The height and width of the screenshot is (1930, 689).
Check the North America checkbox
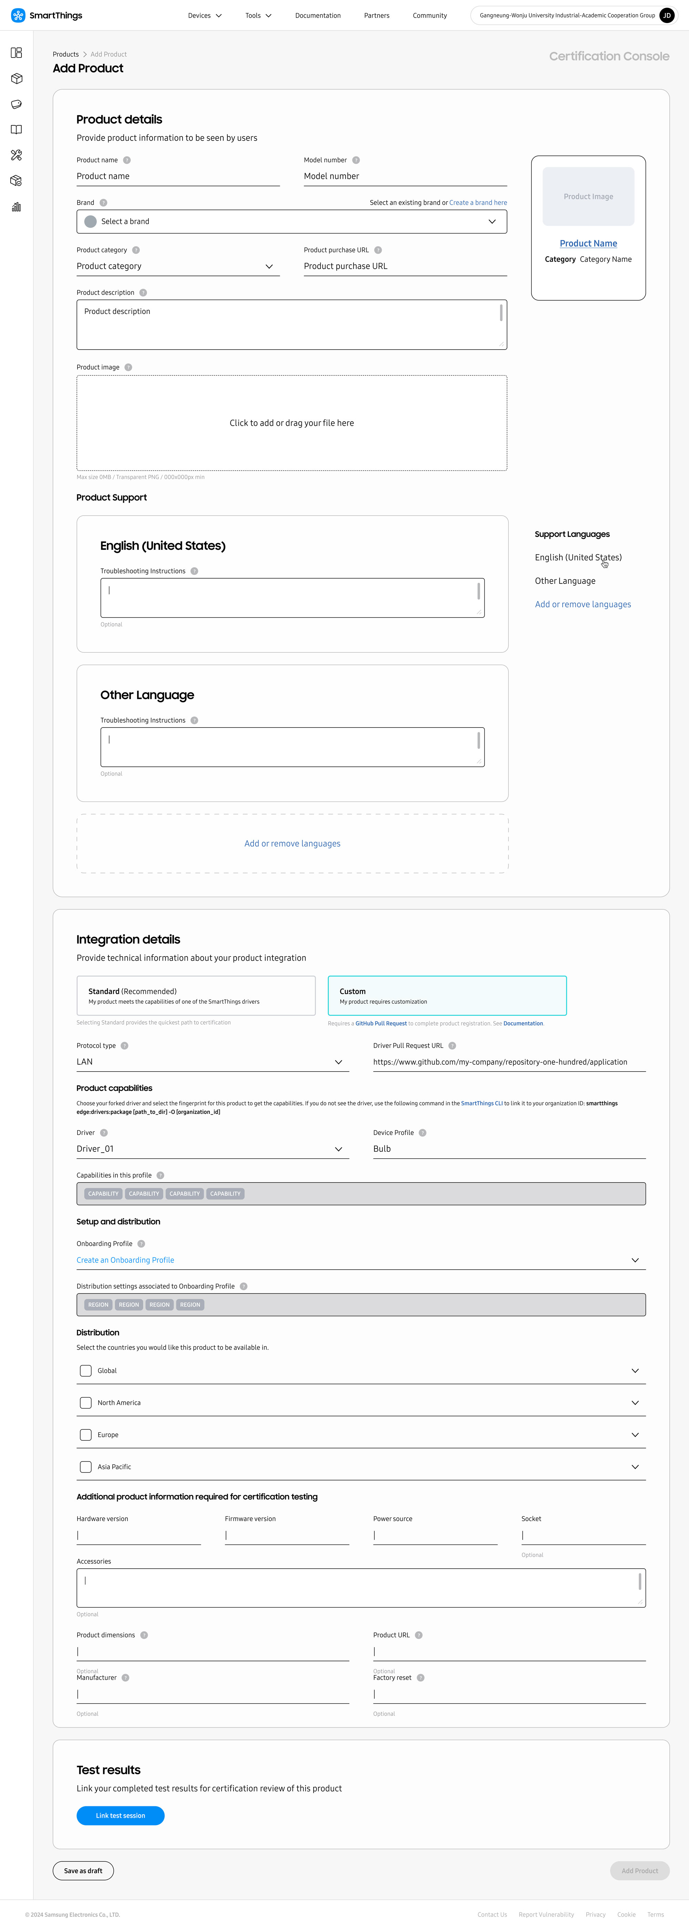85,1403
